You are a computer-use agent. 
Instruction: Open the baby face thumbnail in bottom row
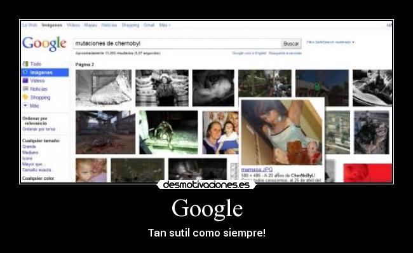[91, 170]
